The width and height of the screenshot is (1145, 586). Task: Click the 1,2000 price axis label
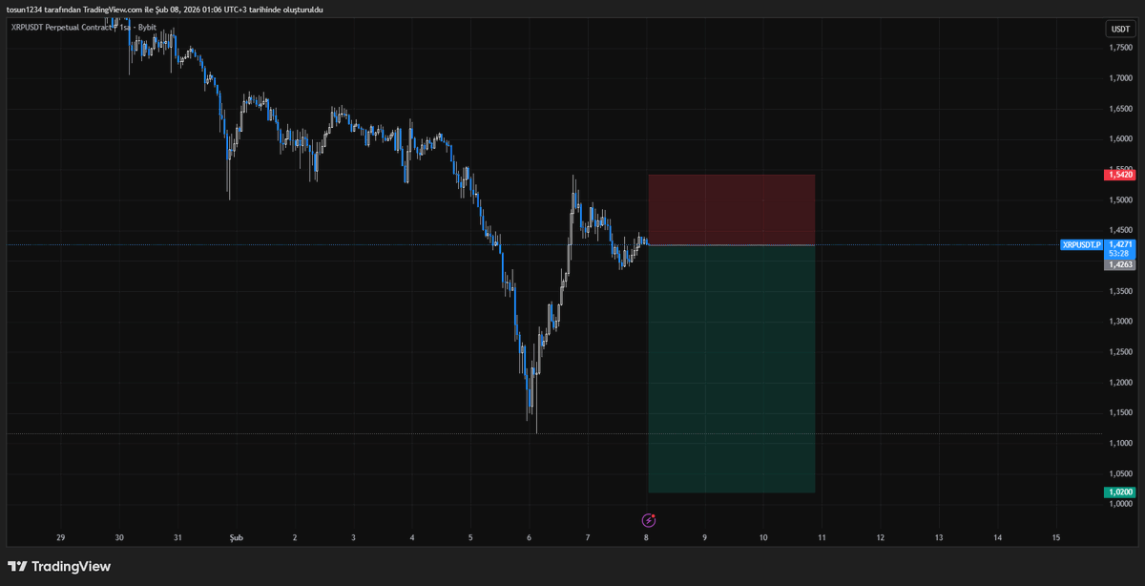click(x=1120, y=382)
